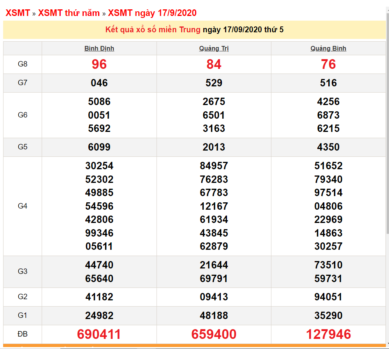Viewport: 389px width, 349px height.
Task: Select the G4 prize row header
Action: tap(22, 206)
